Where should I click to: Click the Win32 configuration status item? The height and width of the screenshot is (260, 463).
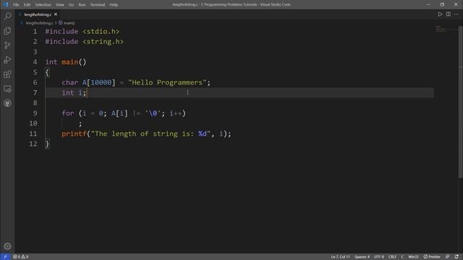coord(413,257)
